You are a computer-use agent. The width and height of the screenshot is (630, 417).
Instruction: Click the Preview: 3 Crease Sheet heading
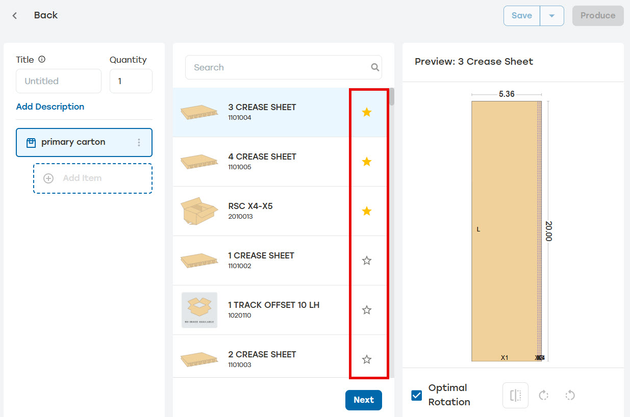[x=474, y=62]
